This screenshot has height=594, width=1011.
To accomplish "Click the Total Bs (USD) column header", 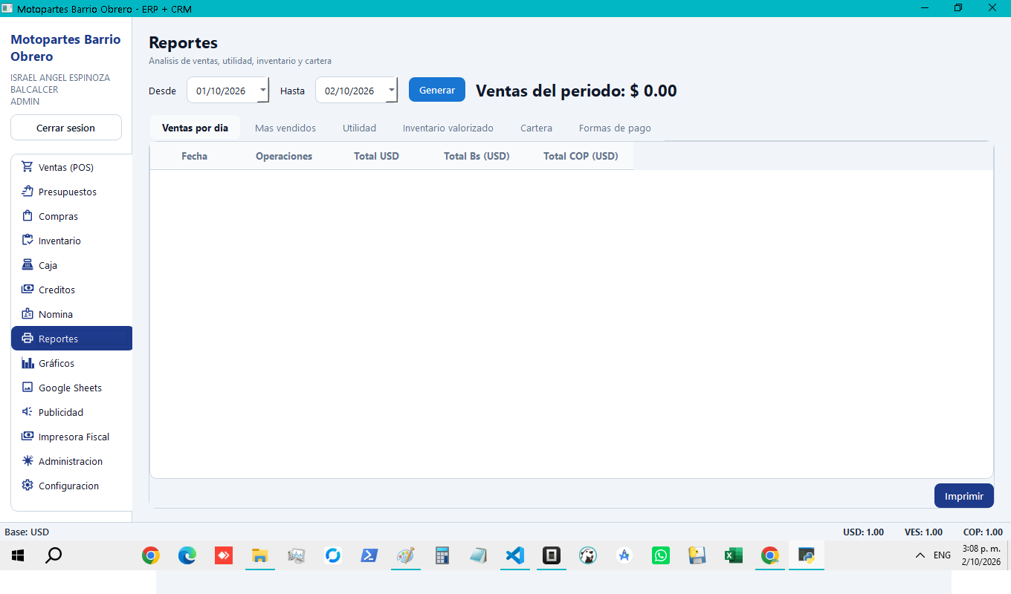I will click(x=477, y=156).
